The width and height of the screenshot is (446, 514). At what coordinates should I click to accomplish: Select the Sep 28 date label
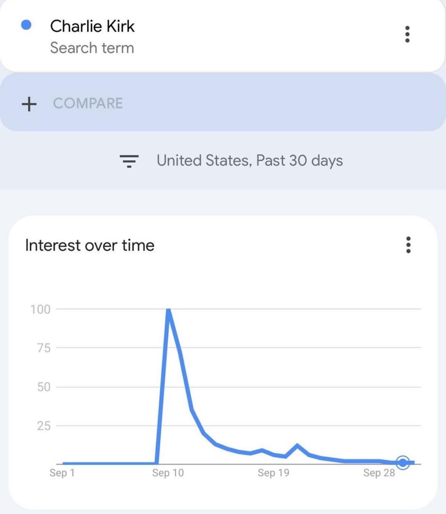pyautogui.click(x=379, y=473)
